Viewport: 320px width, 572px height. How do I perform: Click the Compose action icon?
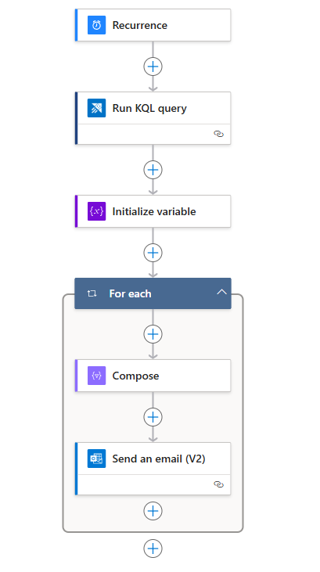pos(96,376)
